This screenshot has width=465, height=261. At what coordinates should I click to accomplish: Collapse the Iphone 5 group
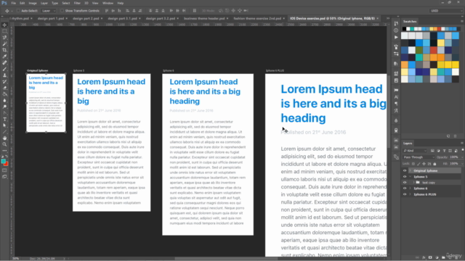(411, 177)
